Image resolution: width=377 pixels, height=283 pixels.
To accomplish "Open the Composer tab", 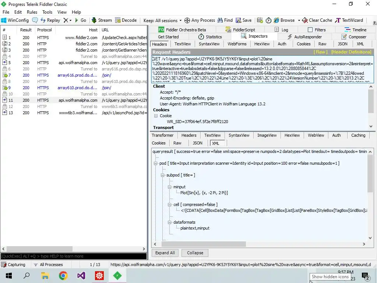I will [354, 37].
